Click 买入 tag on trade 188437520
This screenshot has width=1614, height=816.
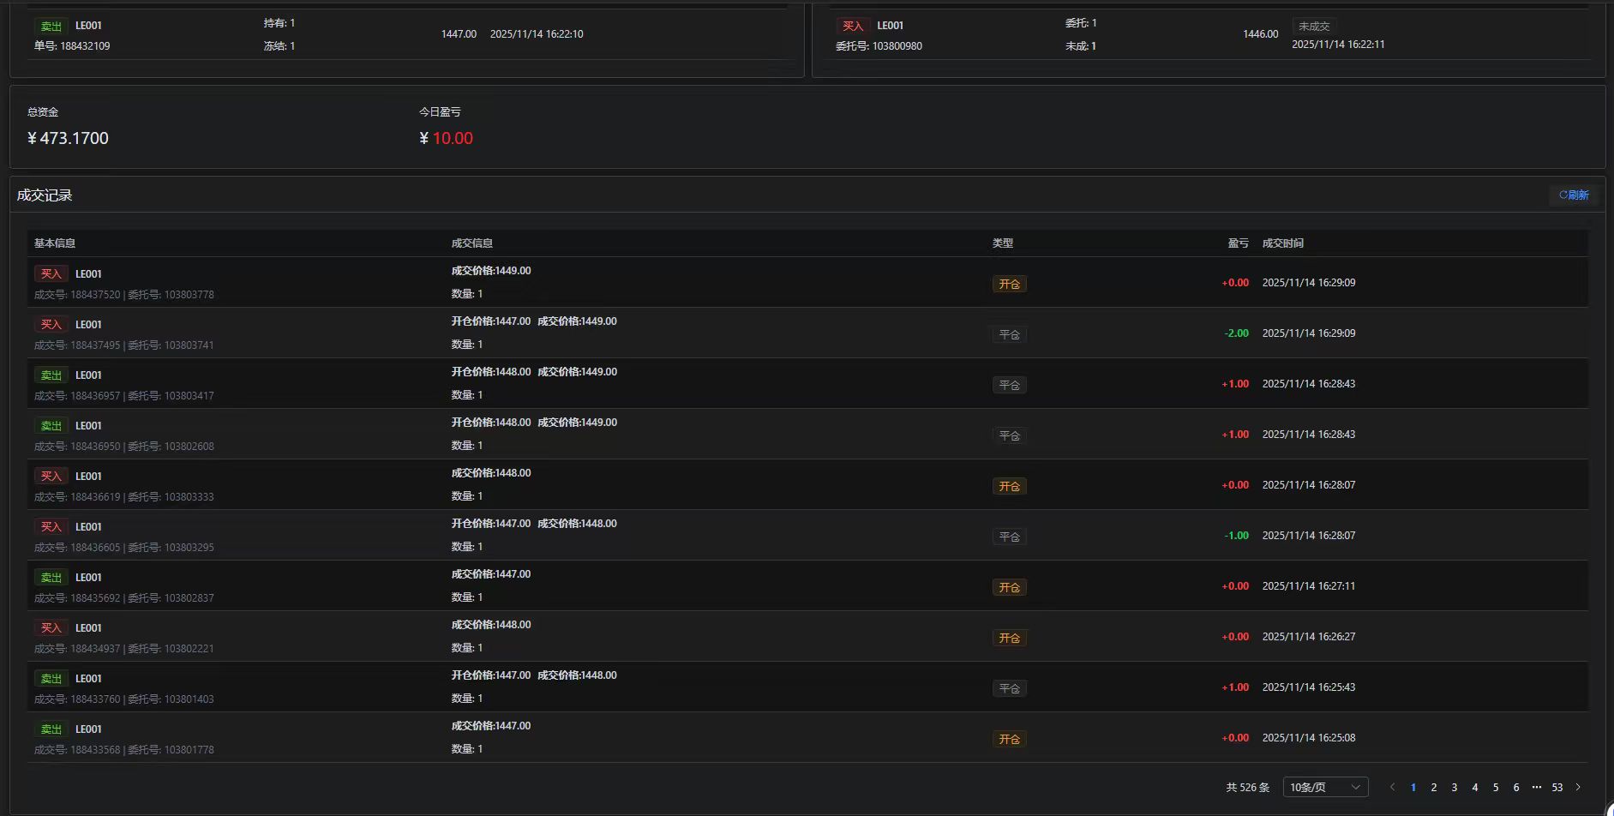[x=51, y=274]
